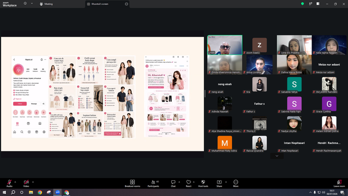
Task: Click the options circle on Khurotul's screen tab
Action: click(x=127, y=4)
